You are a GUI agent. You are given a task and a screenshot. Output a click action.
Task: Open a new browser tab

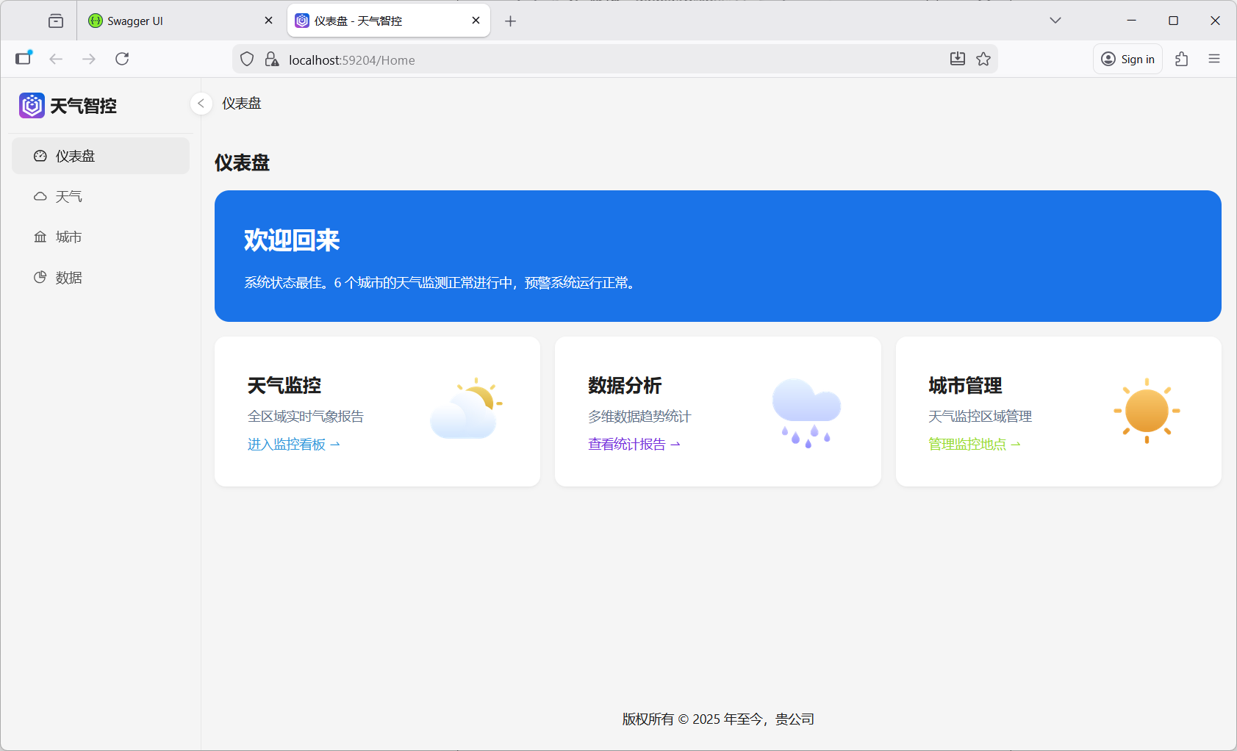[510, 21]
